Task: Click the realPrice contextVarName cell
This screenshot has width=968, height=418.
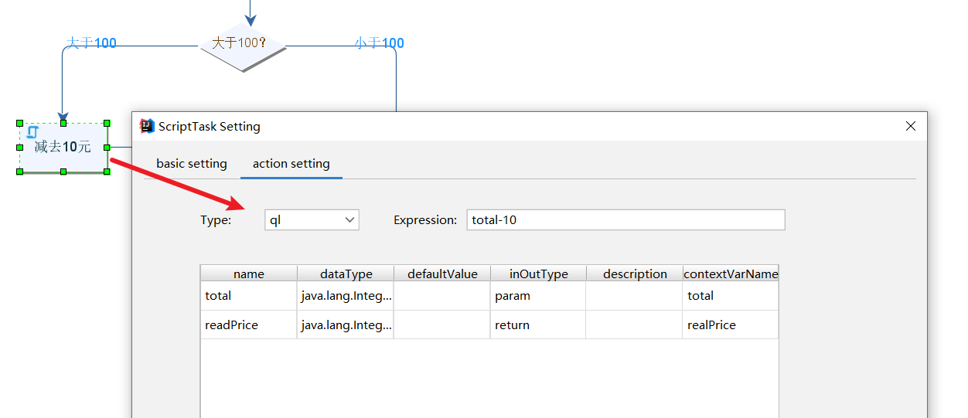Action: click(x=731, y=325)
